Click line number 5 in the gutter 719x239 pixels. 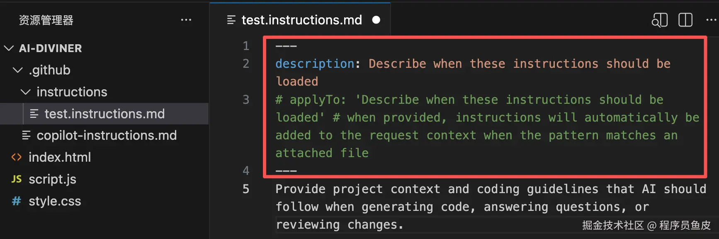pos(246,189)
